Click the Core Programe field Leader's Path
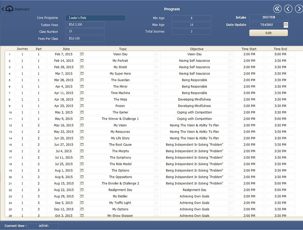Screen dimensions: 303x230 click(x=95, y=18)
